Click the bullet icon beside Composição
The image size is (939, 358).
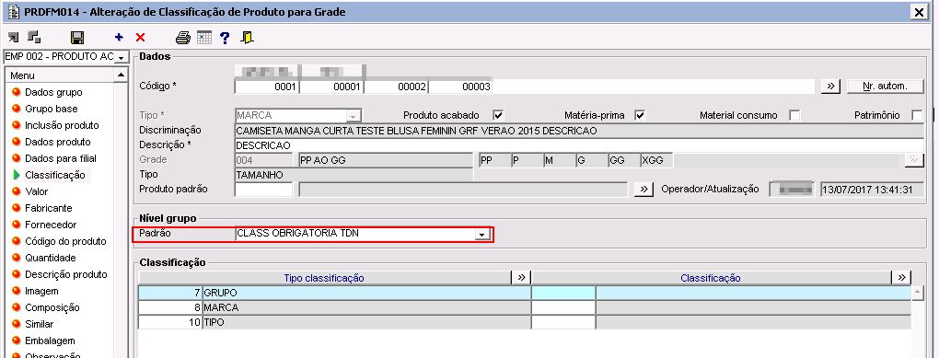pyautogui.click(x=17, y=307)
